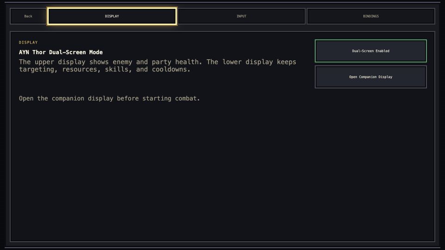Switch to the INPUT tab
This screenshot has width=445, height=250.
click(x=242, y=16)
